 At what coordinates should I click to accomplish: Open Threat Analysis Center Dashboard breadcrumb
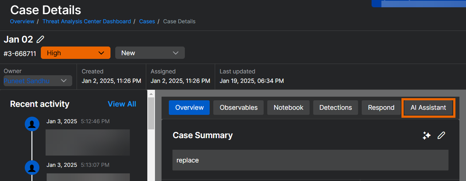[86, 21]
